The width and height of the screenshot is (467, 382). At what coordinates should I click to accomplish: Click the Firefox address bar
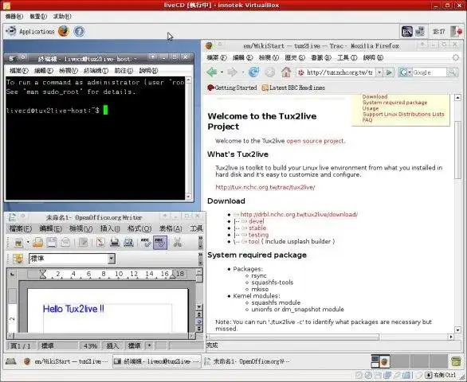click(x=336, y=72)
